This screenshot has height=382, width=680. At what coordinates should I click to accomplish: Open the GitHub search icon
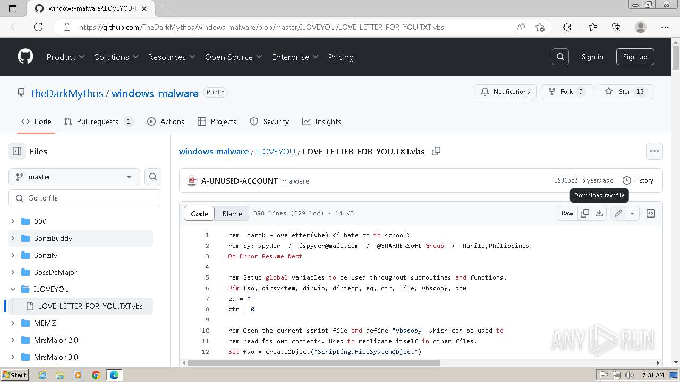point(560,57)
